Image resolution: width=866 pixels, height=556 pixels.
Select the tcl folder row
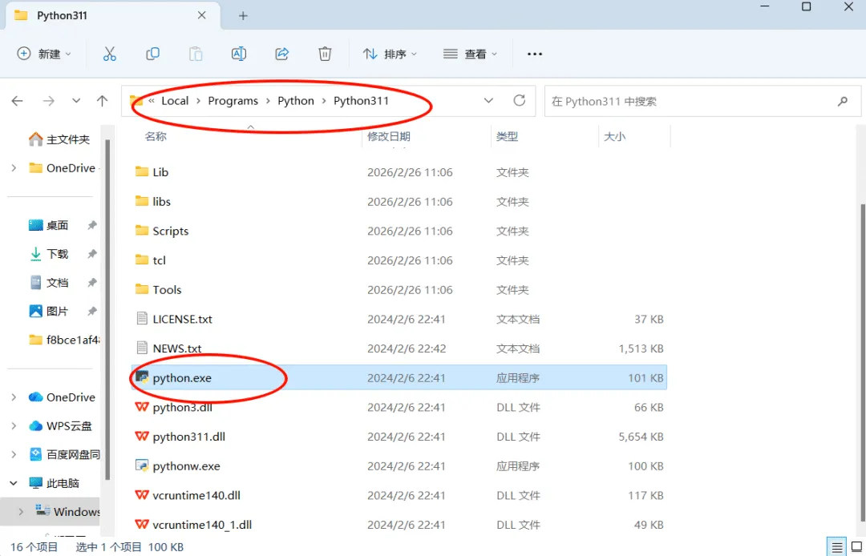pos(399,260)
